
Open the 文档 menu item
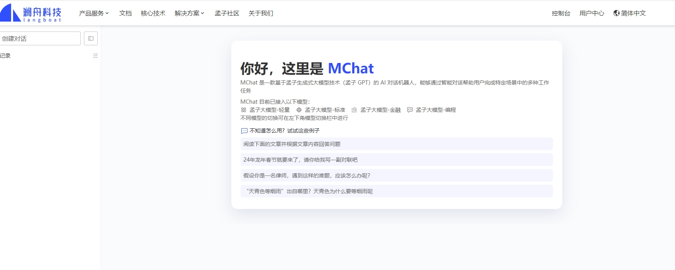point(125,13)
